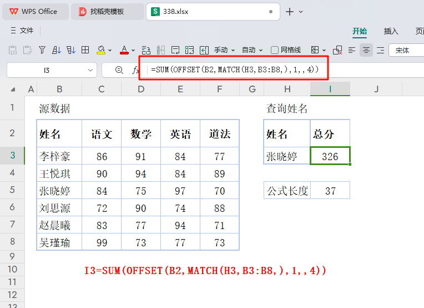Open the font color dropdown arrow
The width and height of the screenshot is (424, 308).
pos(133,51)
